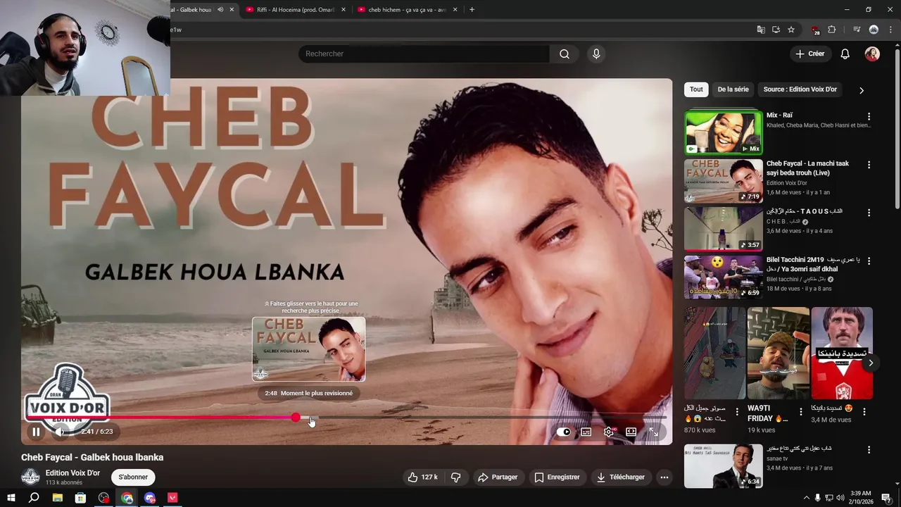This screenshot has width=901, height=507.
Task: Pause the video playback
Action: tap(36, 432)
